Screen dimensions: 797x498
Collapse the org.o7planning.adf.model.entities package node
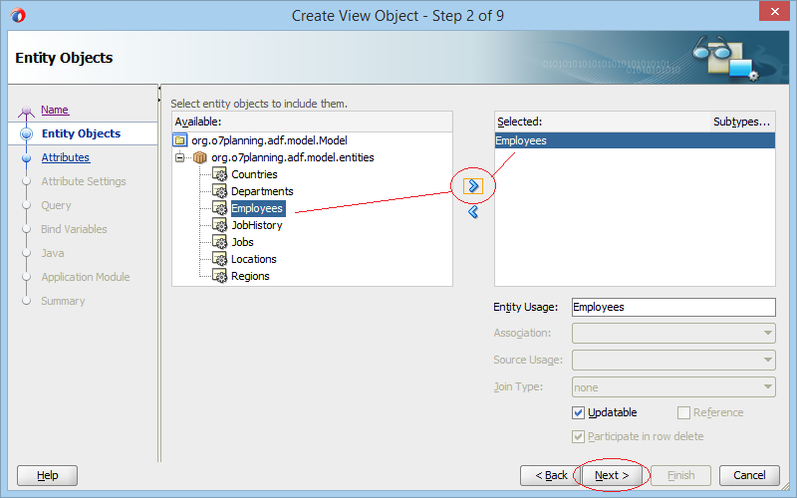pos(179,157)
